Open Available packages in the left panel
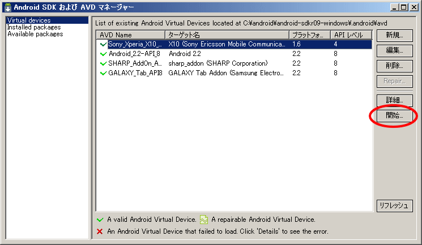This screenshot has width=422, height=245. (35, 34)
